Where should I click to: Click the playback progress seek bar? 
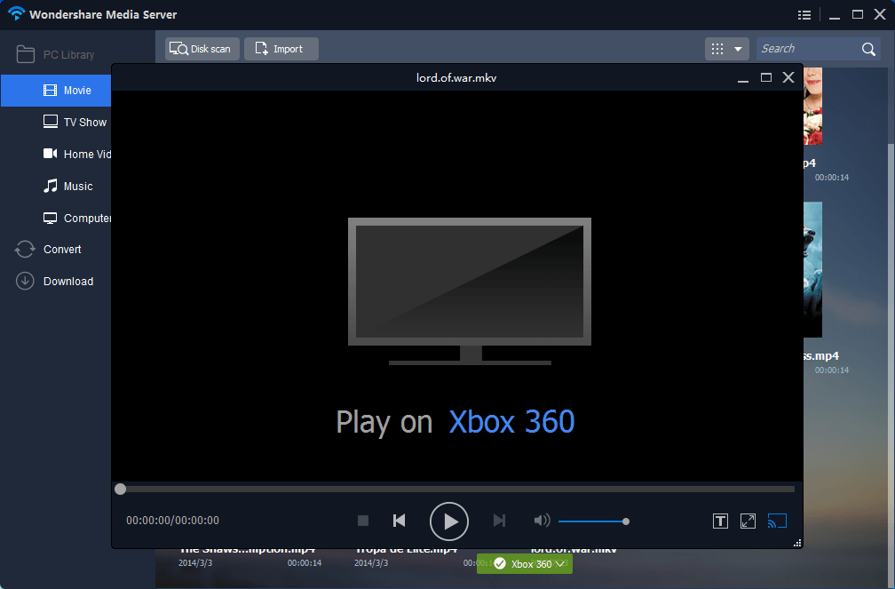(456, 489)
